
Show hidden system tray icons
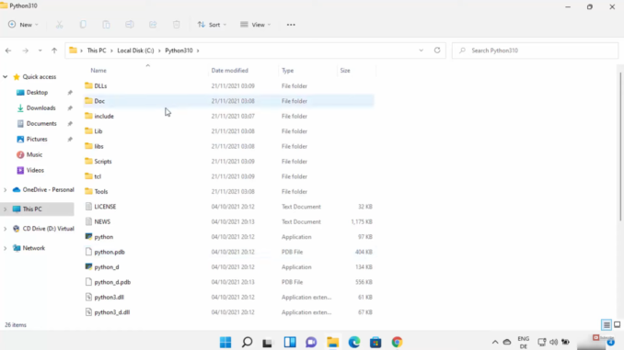coord(495,342)
